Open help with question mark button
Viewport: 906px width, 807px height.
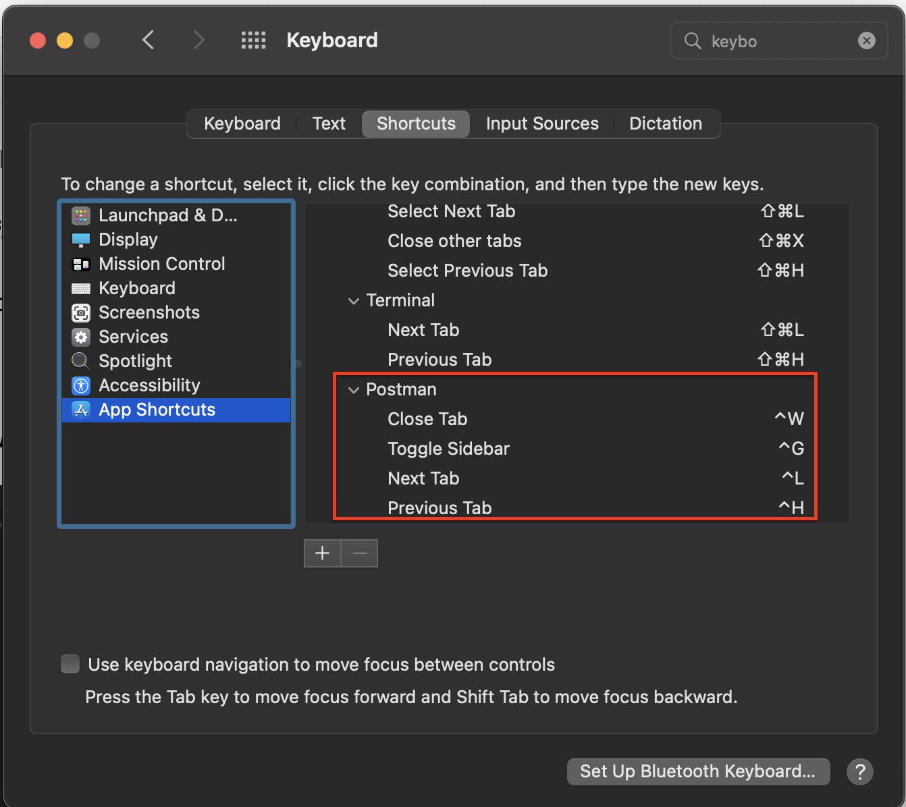[x=860, y=771]
